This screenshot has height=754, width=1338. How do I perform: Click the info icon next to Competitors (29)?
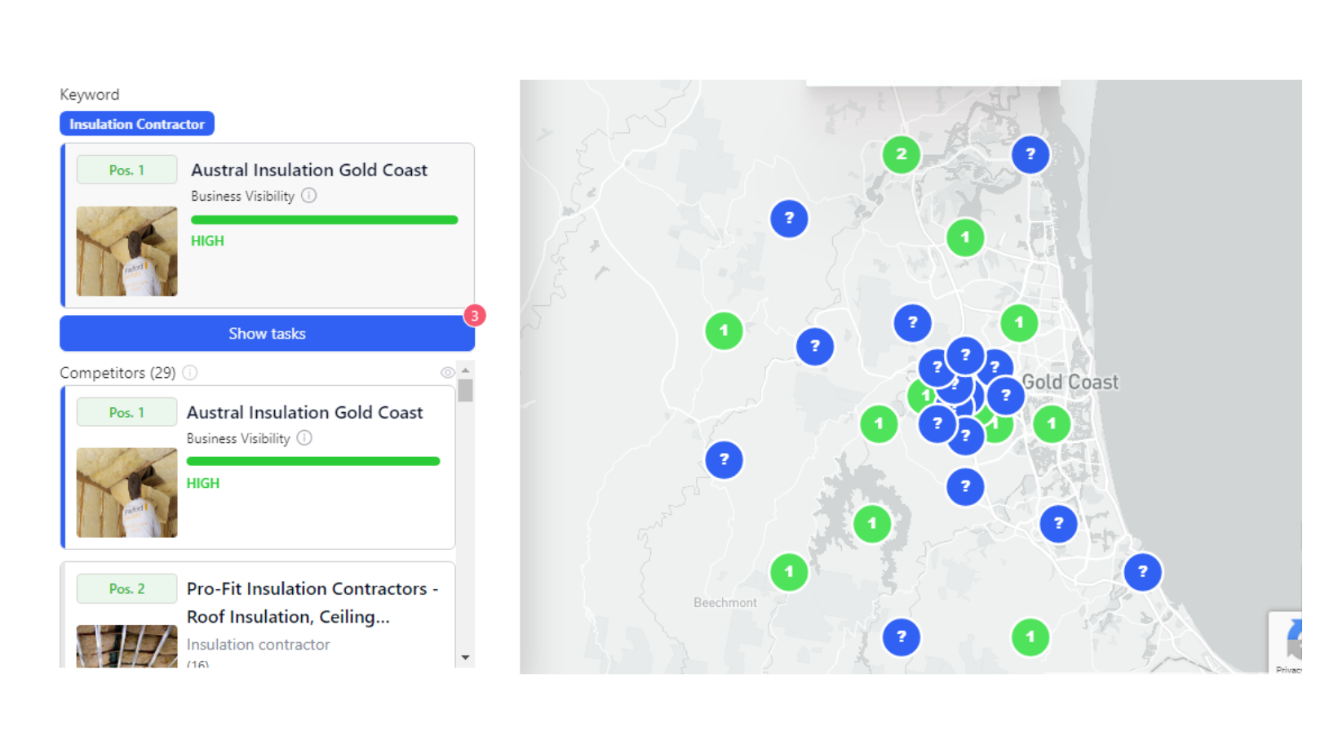click(x=190, y=373)
